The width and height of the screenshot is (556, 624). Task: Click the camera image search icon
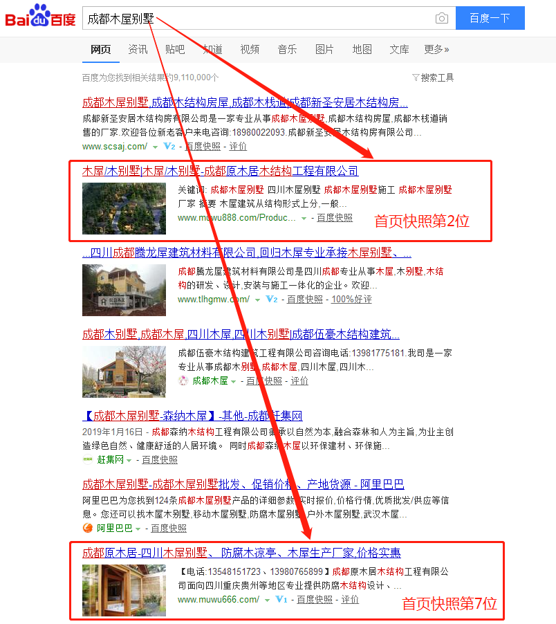441,19
